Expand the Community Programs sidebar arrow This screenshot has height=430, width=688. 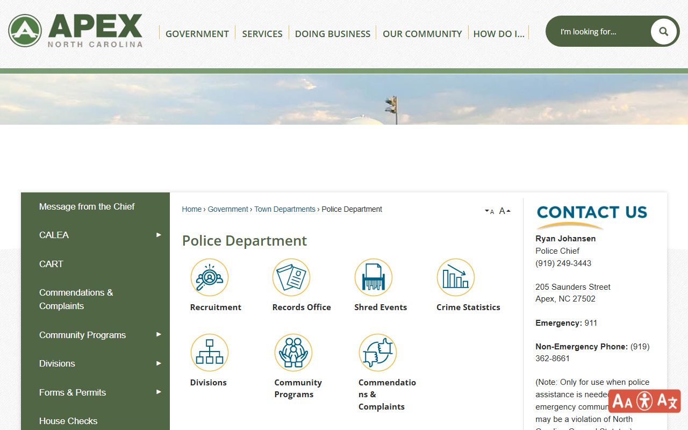coord(159,334)
